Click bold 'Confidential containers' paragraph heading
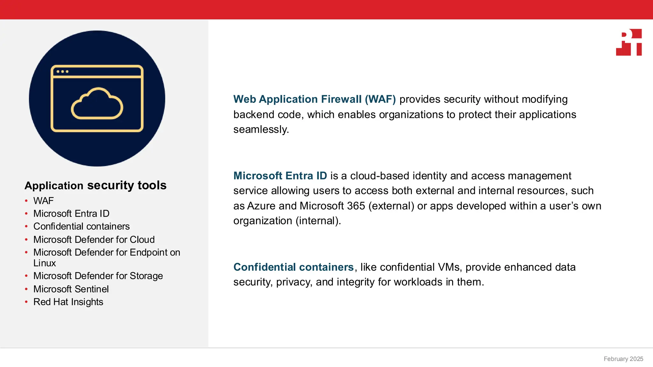This screenshot has height=367, width=653. click(294, 267)
